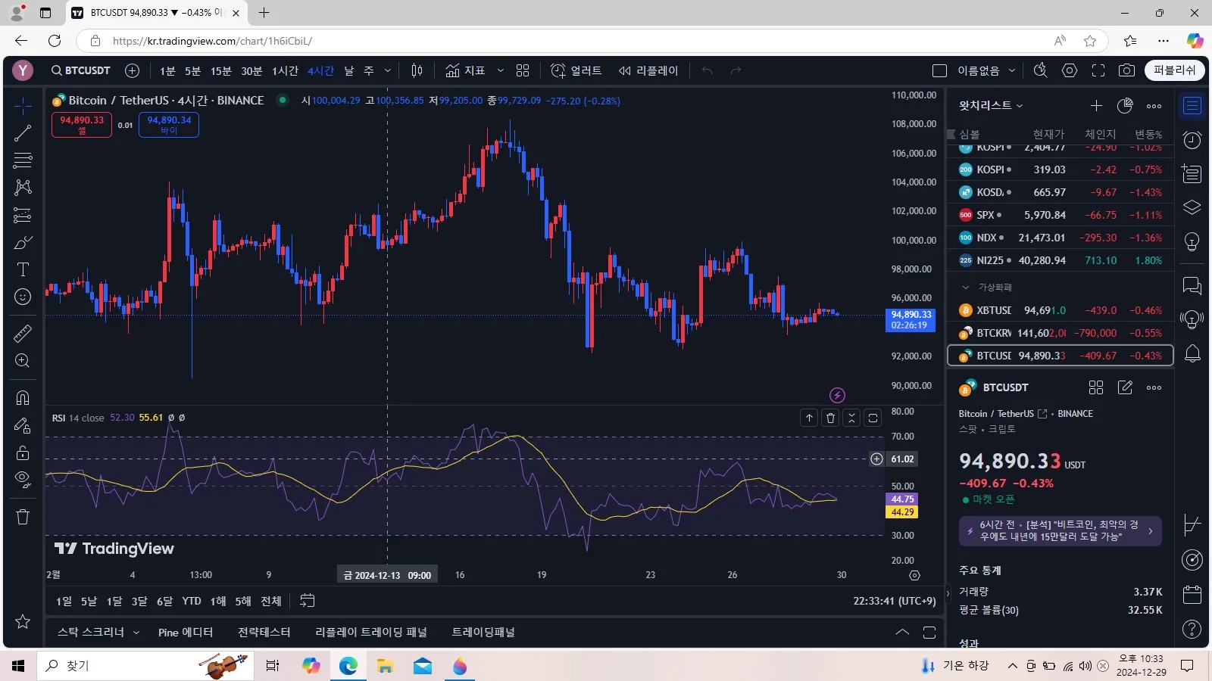Switch to the 1시간 timeframe
The height and width of the screenshot is (681, 1212).
286,70
